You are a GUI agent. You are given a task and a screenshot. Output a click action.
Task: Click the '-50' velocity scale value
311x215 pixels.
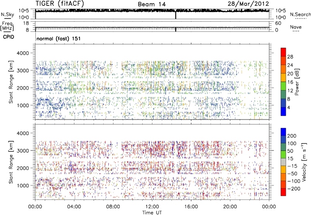pyautogui.click(x=292, y=173)
